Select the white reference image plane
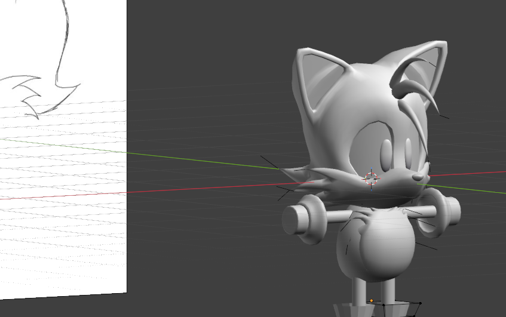Screen dimensions: 506x317 coord(63,150)
